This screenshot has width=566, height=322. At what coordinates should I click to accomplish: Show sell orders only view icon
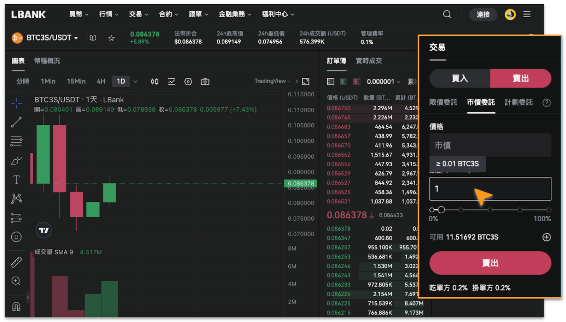(357, 82)
